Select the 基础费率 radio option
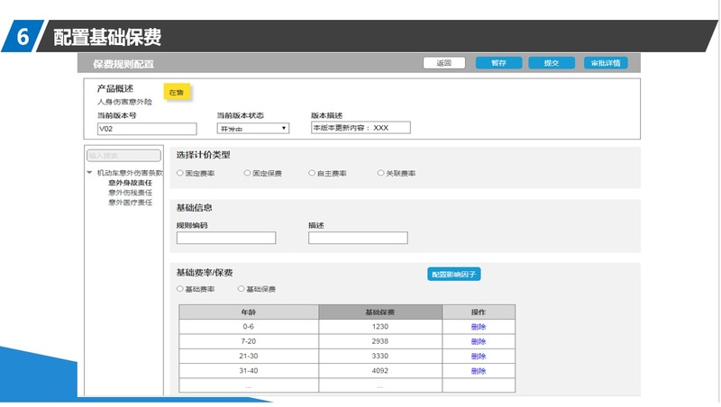 (x=179, y=289)
